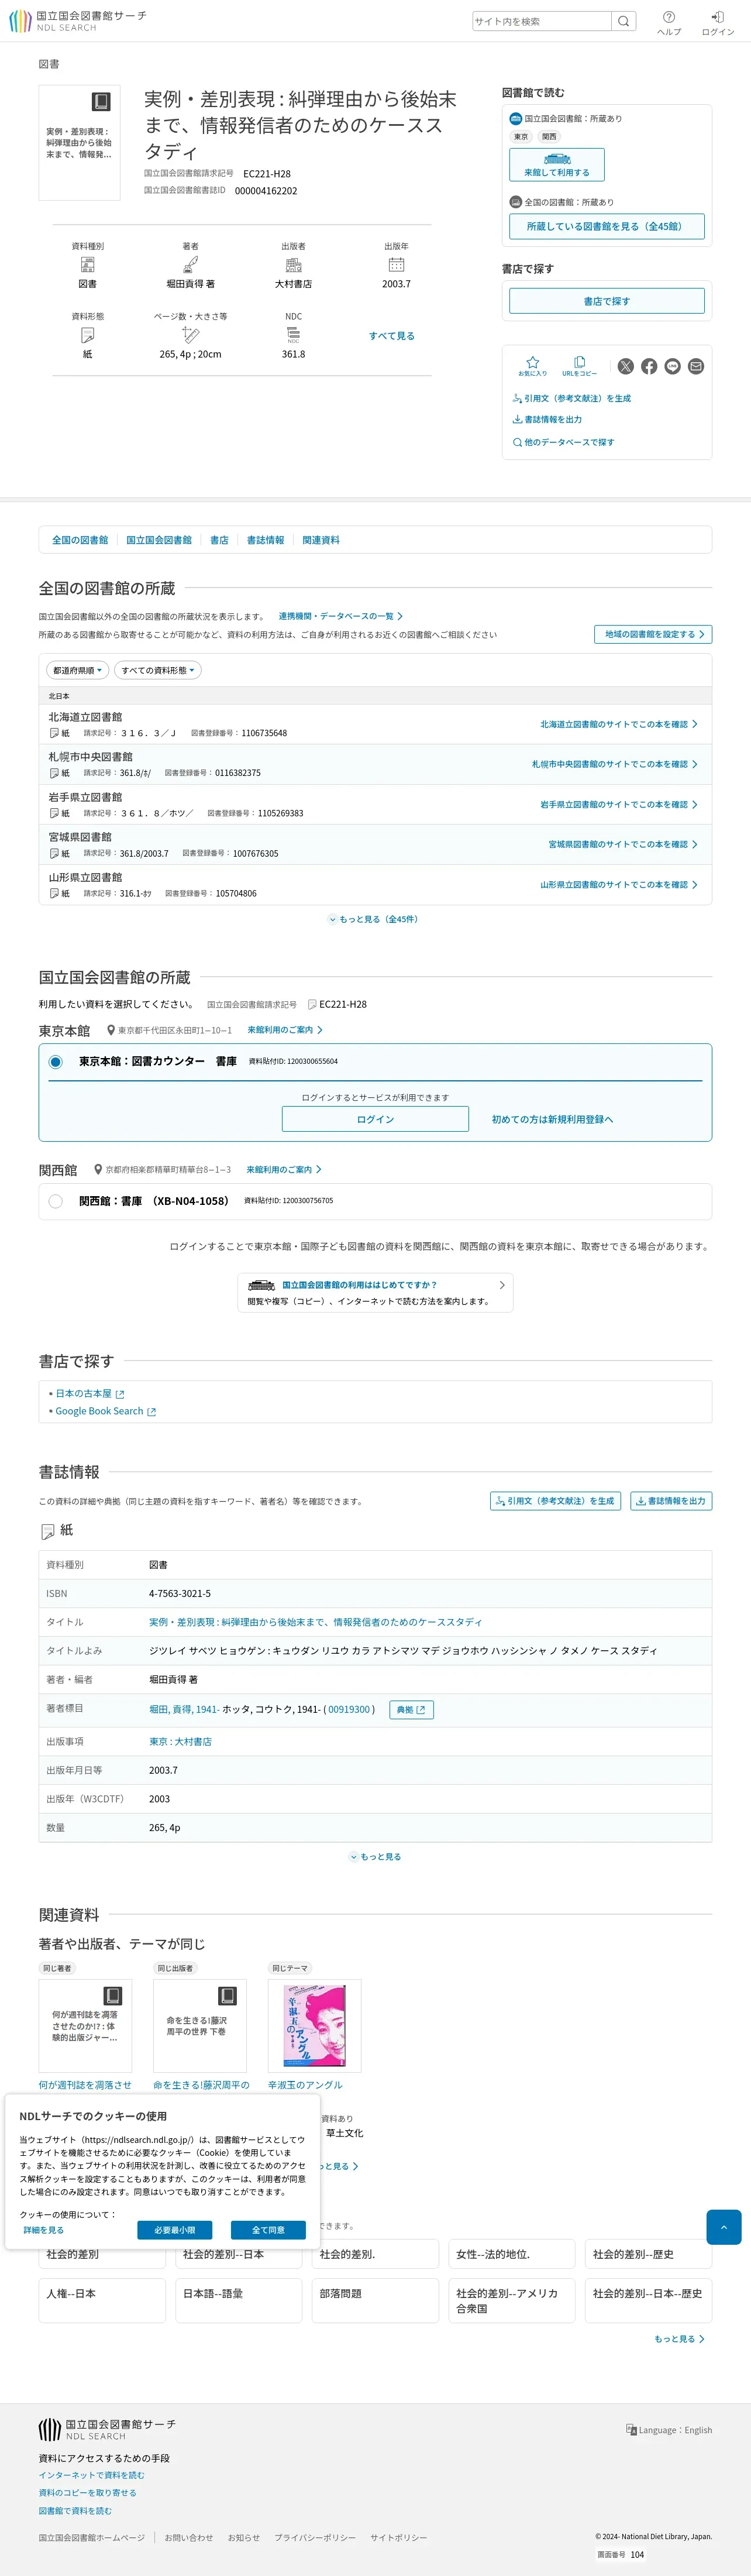
Task: Click the calendar icon above 2003.7
Action: pos(396,265)
